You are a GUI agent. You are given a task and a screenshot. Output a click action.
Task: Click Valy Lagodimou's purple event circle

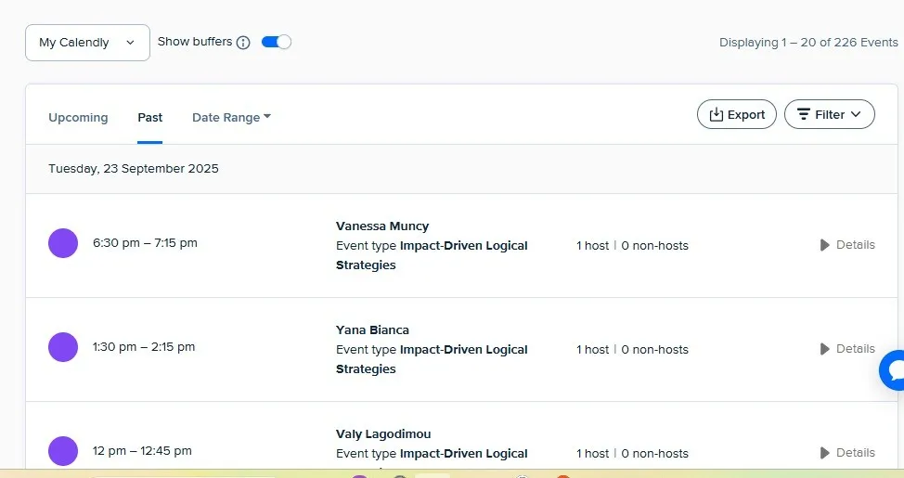click(x=63, y=451)
